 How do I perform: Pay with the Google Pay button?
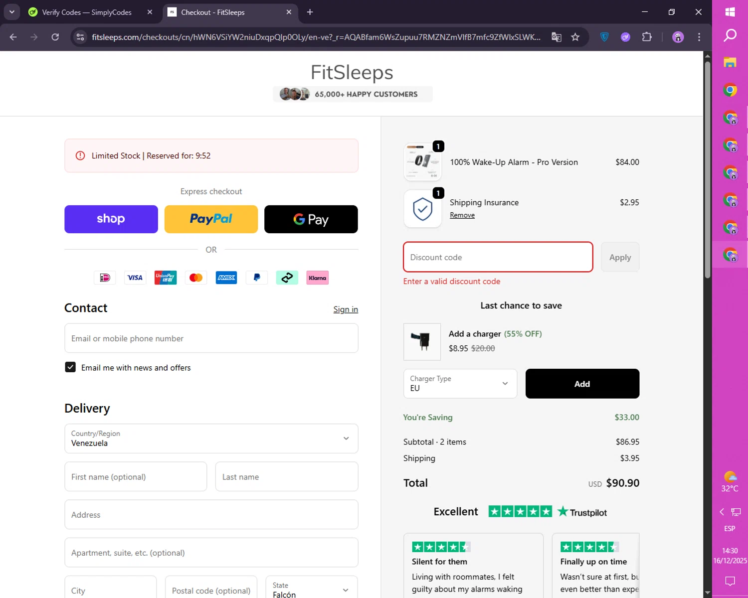311,219
